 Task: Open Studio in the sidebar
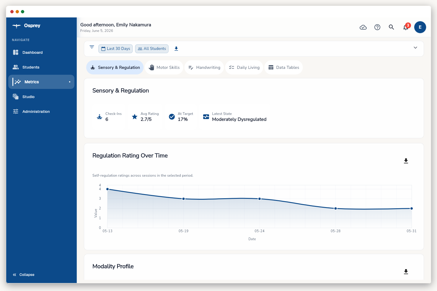tap(41, 97)
